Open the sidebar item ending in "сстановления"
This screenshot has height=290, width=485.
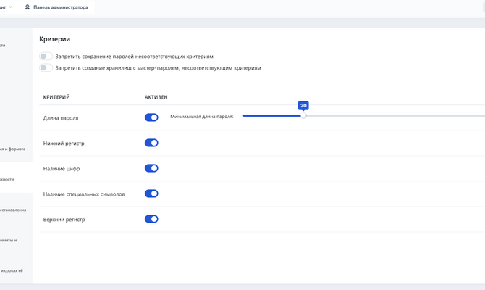point(13,210)
